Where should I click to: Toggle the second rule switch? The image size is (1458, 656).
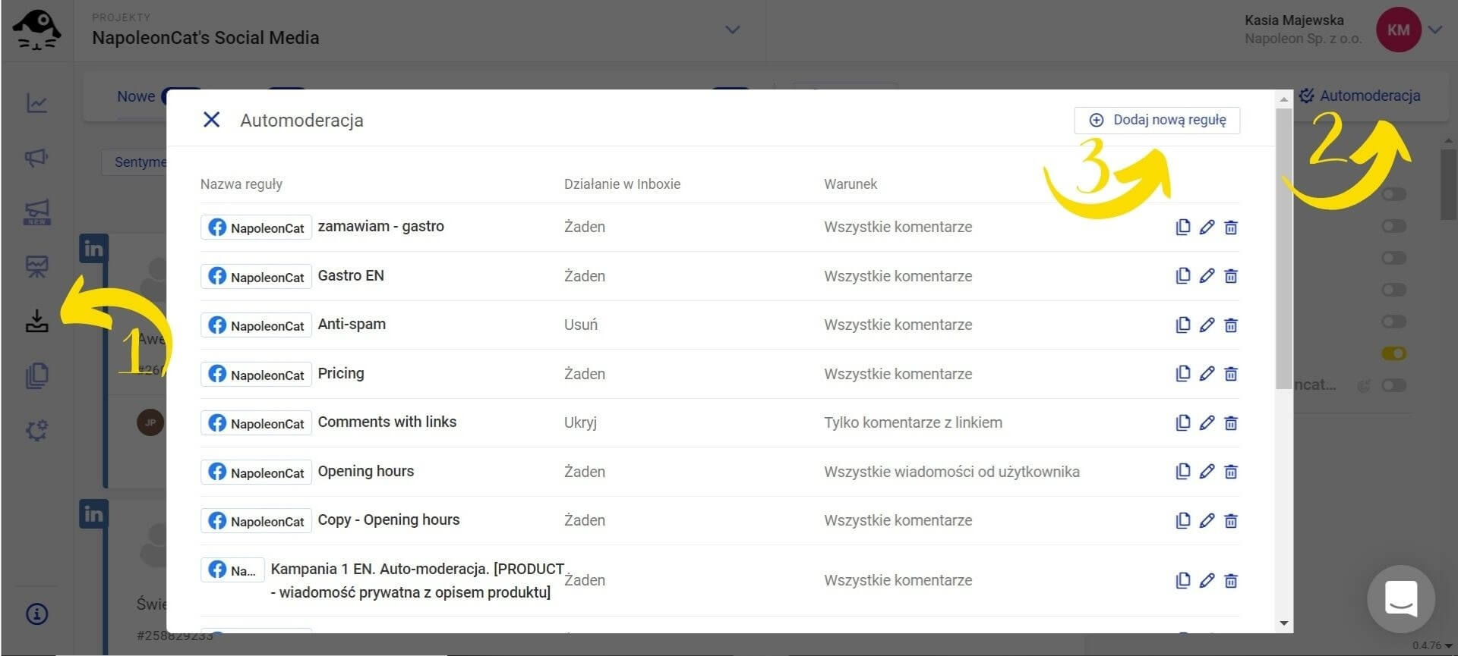click(x=1393, y=226)
